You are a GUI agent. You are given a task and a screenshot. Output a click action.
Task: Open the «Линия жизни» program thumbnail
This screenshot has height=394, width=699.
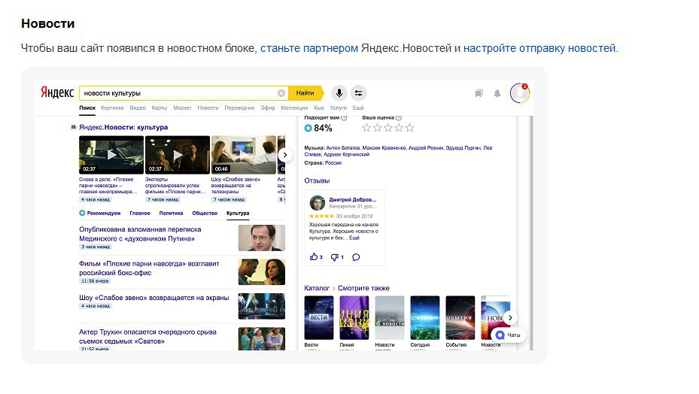[354, 318]
